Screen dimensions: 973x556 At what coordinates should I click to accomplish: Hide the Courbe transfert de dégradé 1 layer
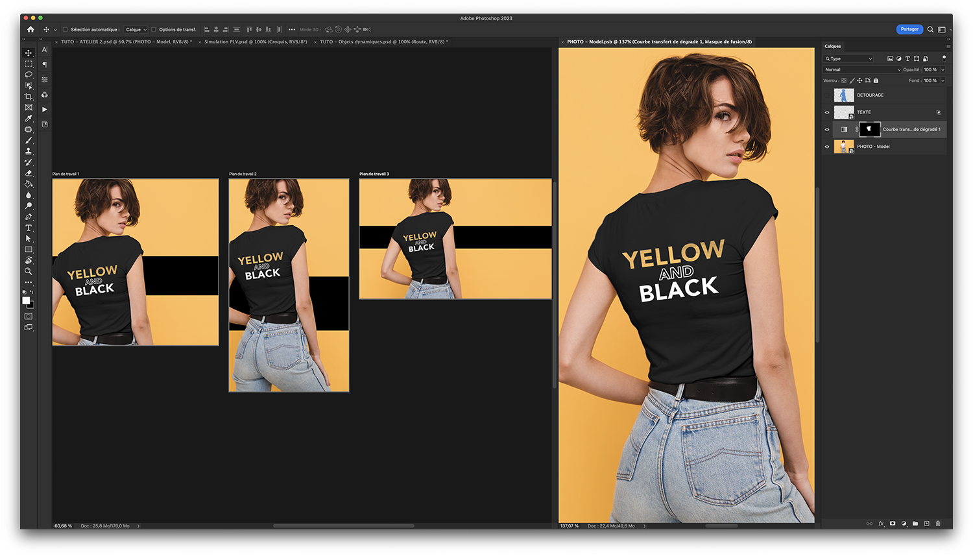tap(827, 130)
